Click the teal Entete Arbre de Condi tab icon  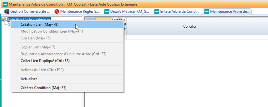[157, 12]
